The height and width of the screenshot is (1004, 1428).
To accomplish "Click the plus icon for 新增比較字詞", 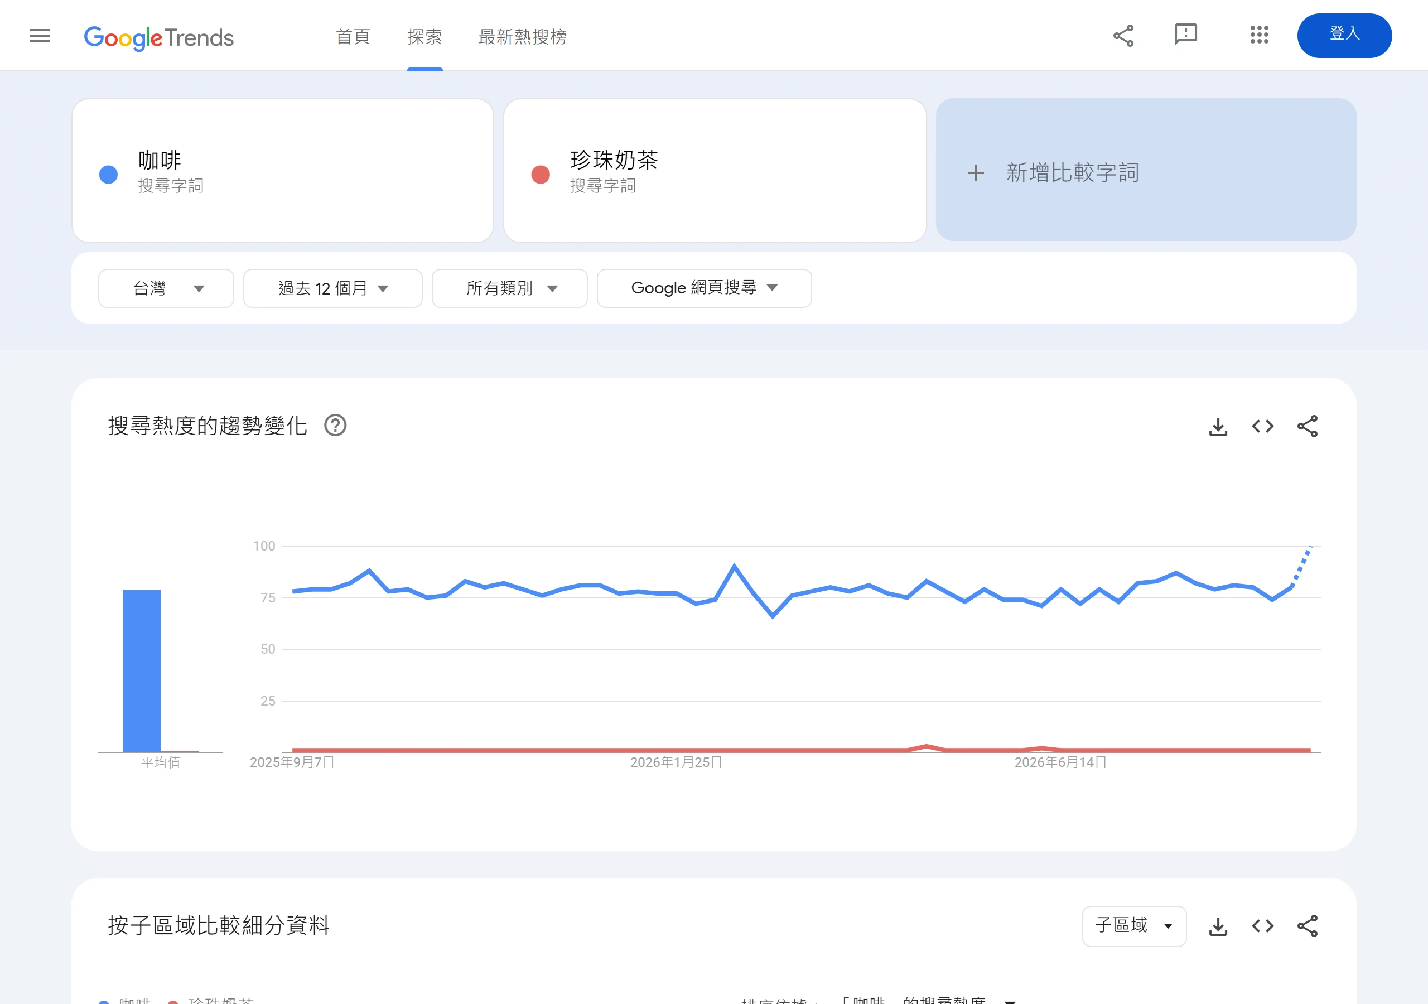I will point(976,173).
